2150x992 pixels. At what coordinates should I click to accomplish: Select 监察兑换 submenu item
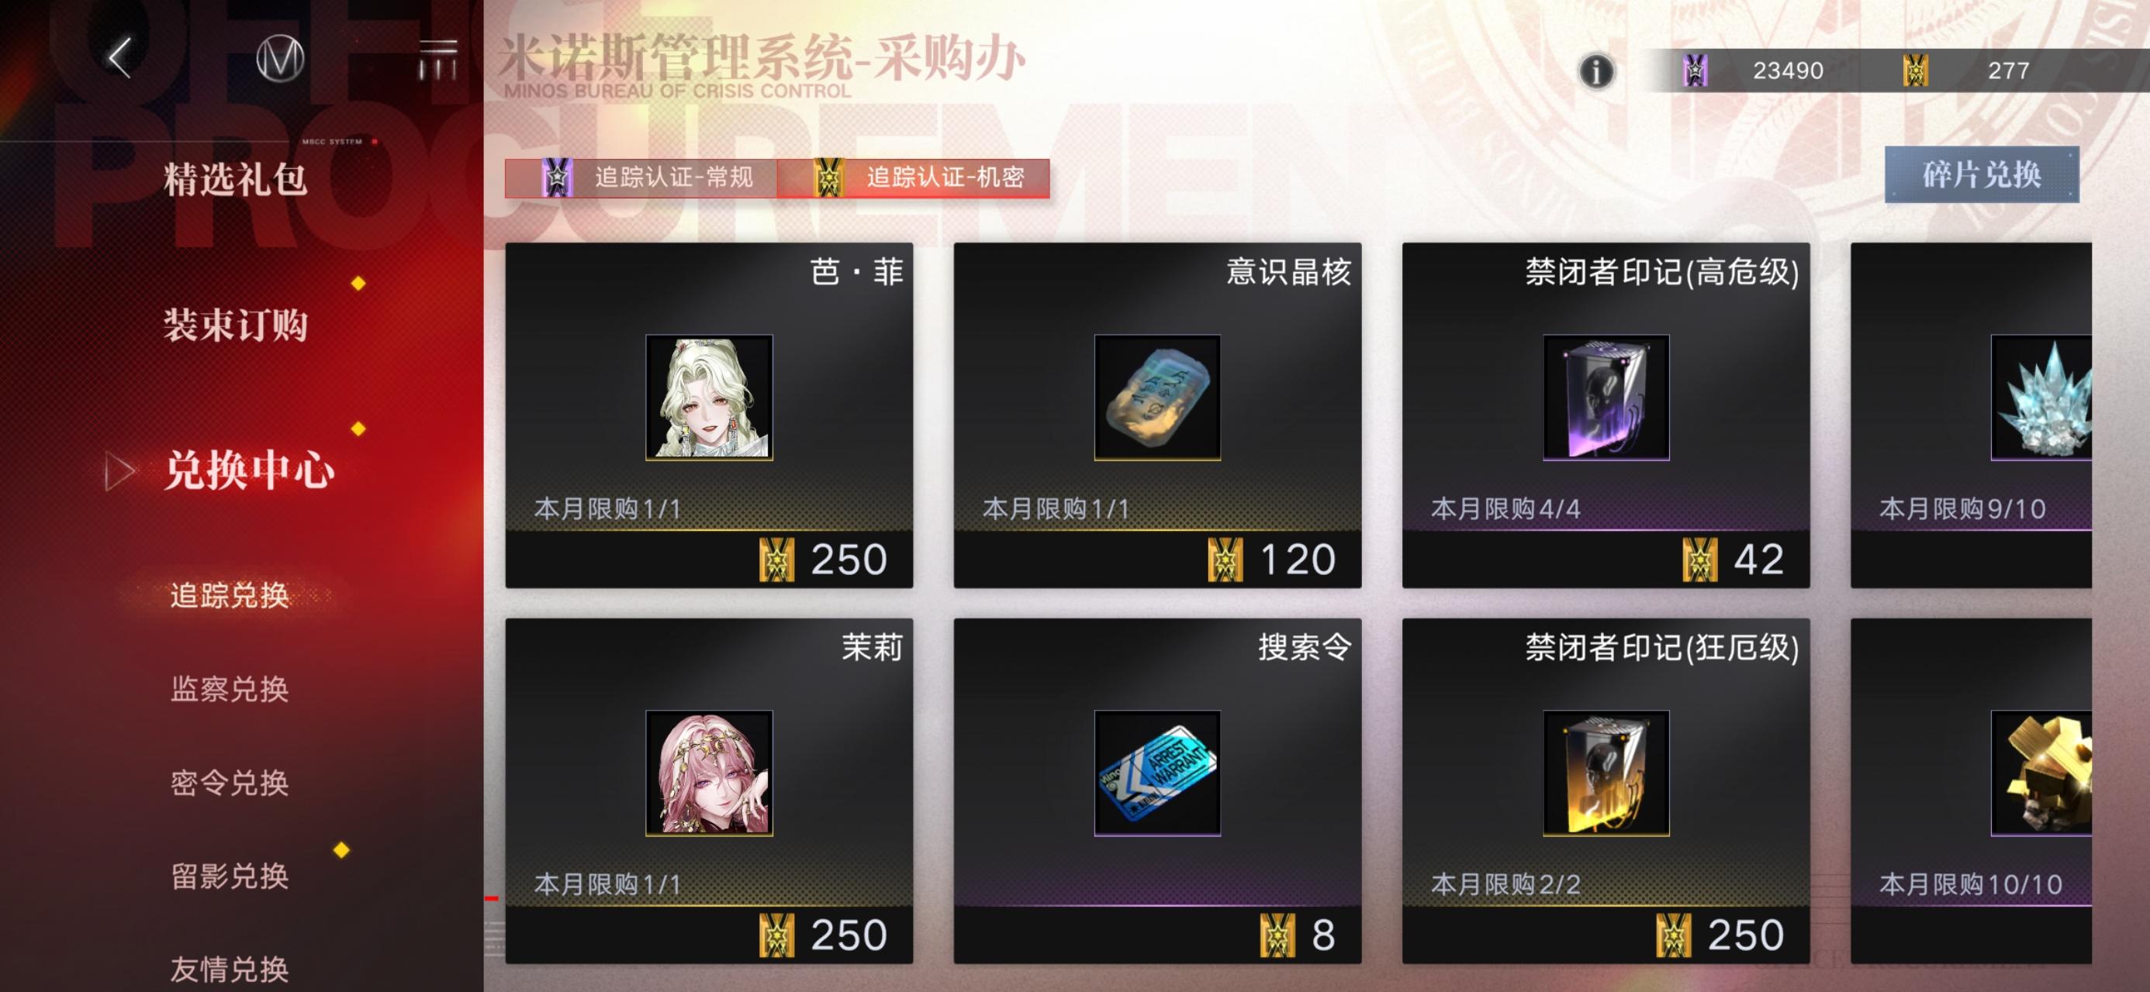click(230, 689)
